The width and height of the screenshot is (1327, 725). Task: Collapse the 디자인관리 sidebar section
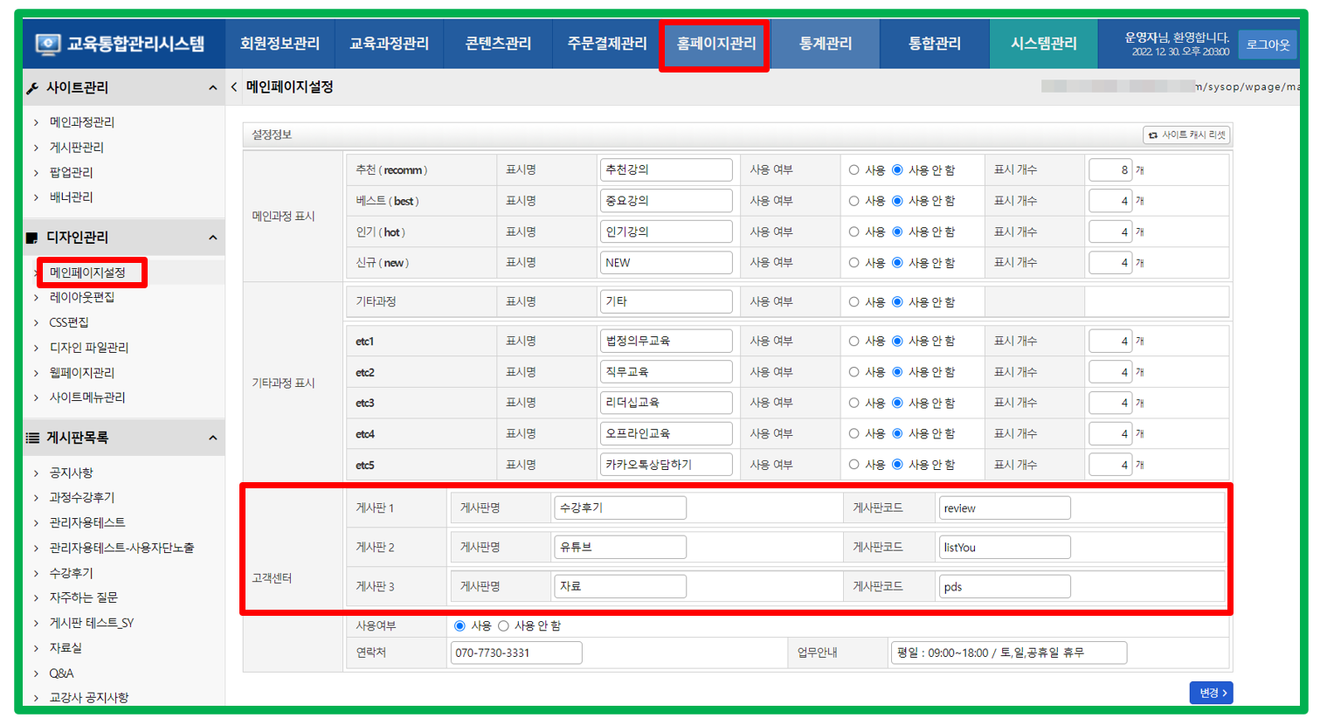click(x=212, y=238)
